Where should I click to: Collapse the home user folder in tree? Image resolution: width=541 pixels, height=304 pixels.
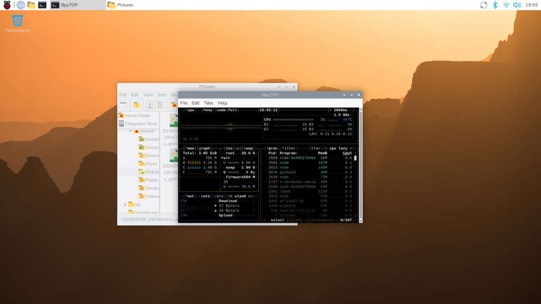pos(130,131)
